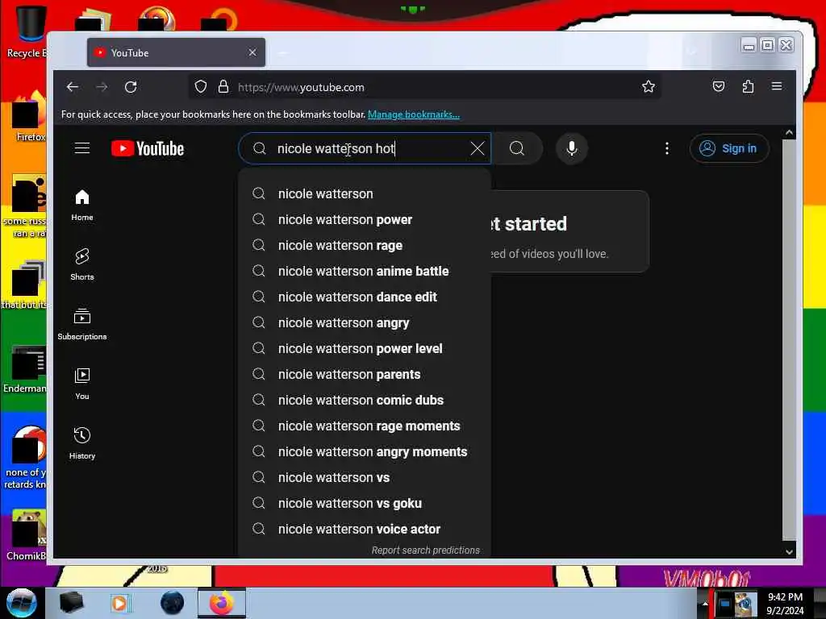Select suggestion 'nicole watterson dance edit'
Image resolution: width=826 pixels, height=619 pixels.
[365, 297]
